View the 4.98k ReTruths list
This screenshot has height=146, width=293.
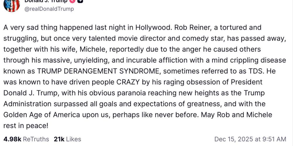(x=26, y=139)
